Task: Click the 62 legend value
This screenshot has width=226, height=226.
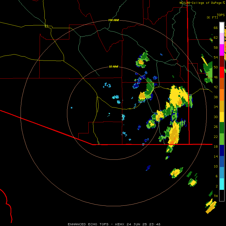Action: [x=216, y=38]
